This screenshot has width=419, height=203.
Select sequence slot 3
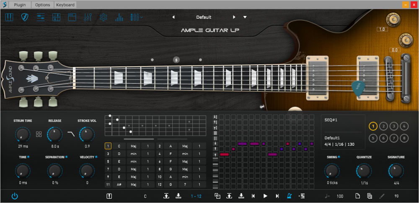394,126
